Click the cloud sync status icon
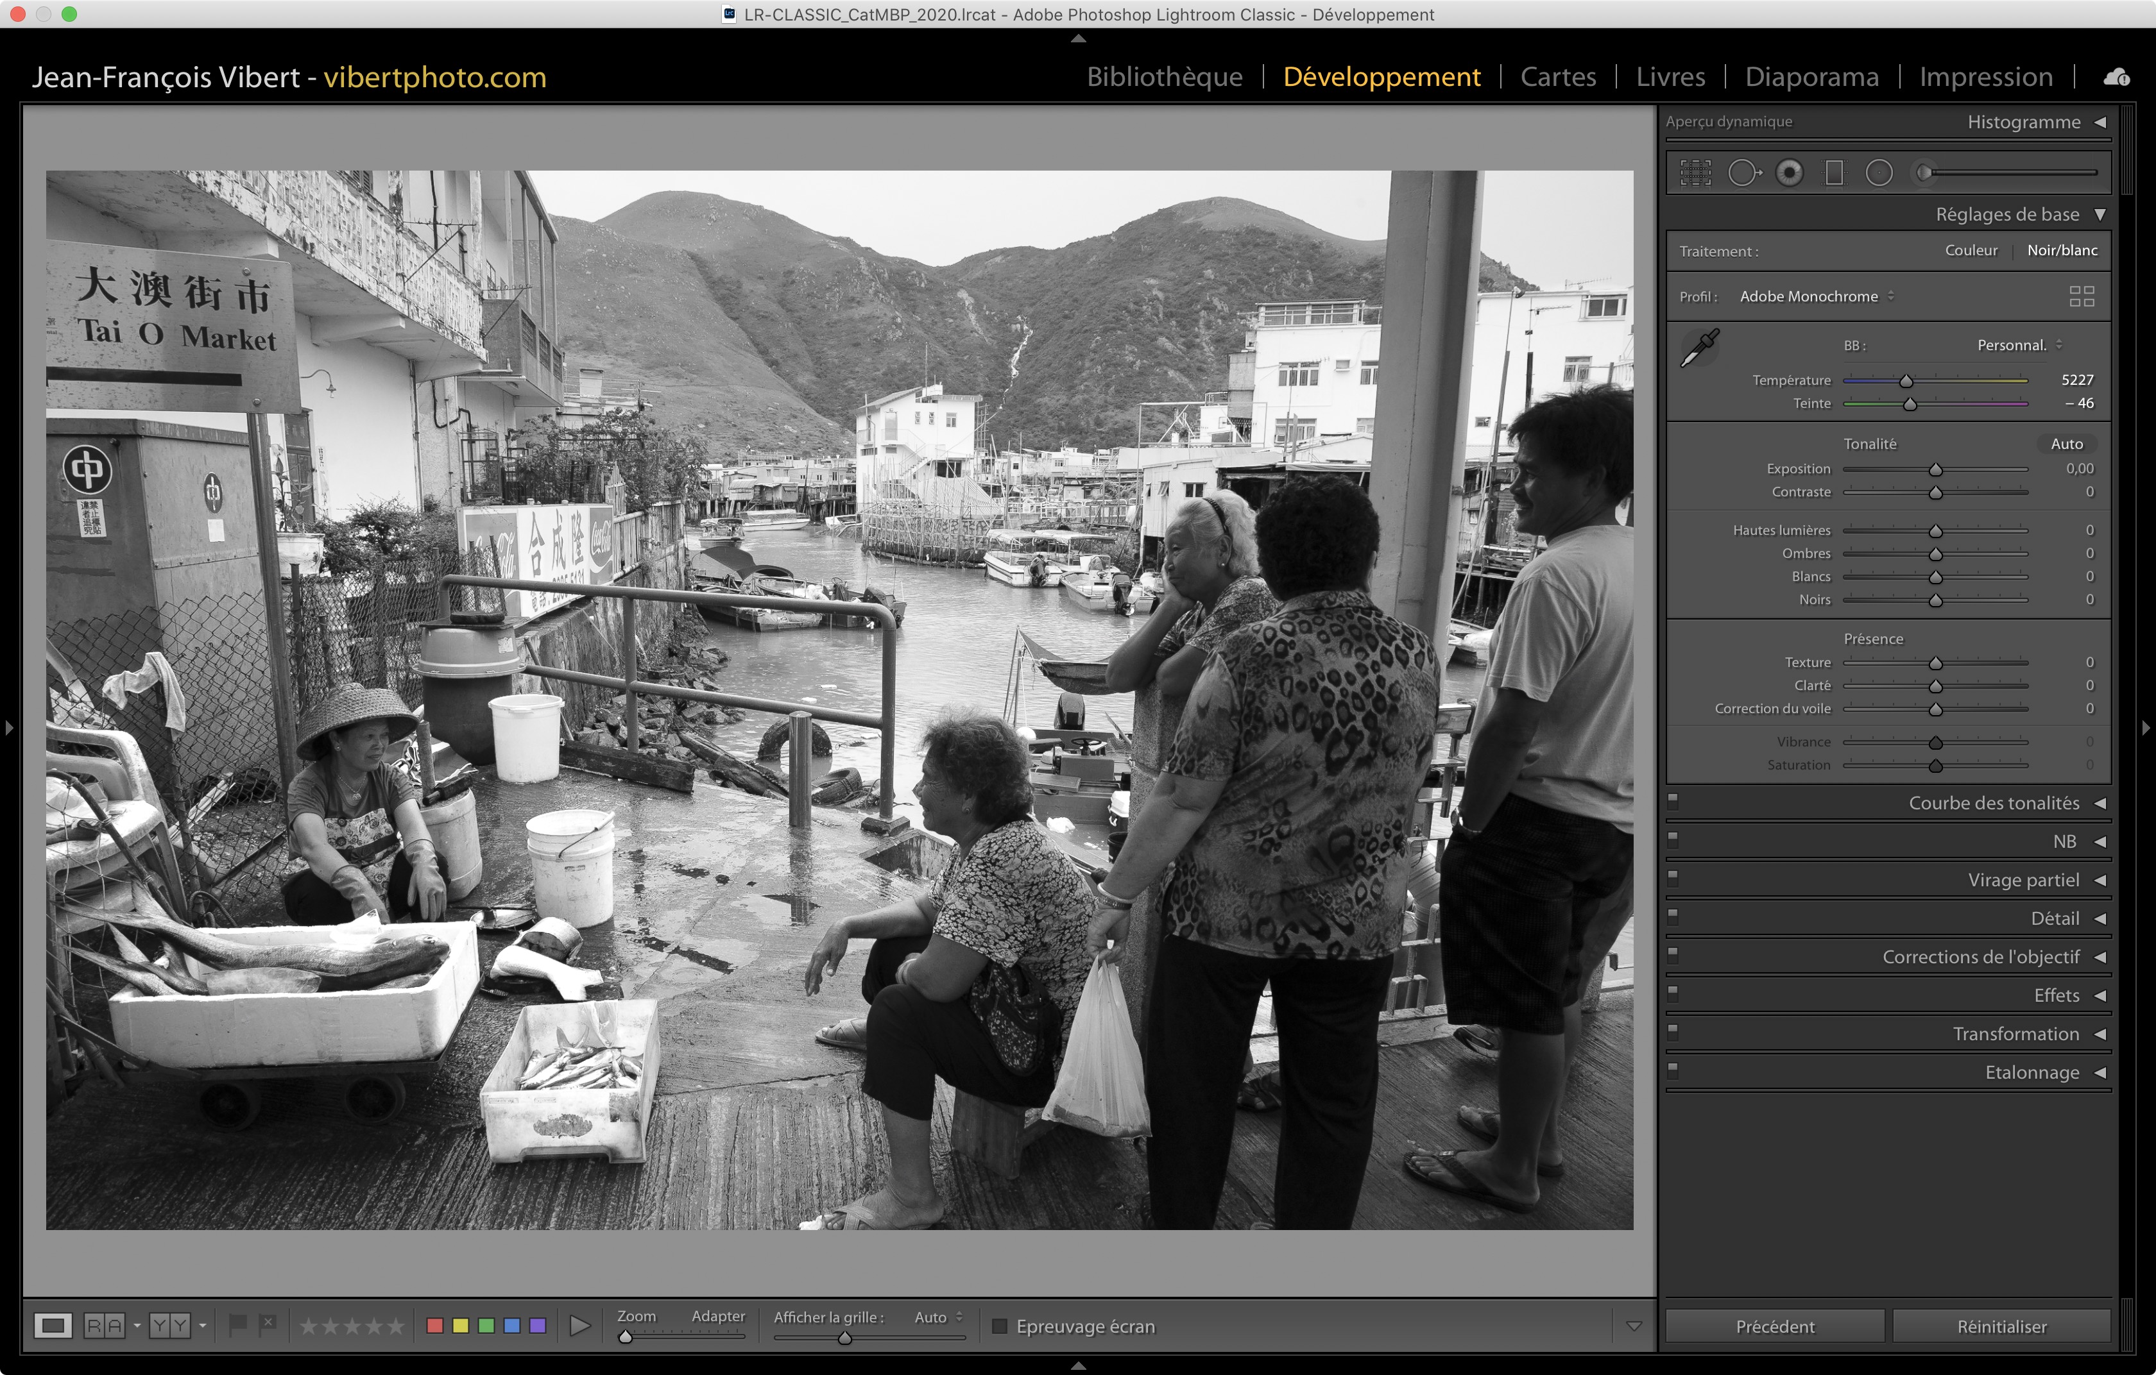2156x1375 pixels. [x=2117, y=77]
